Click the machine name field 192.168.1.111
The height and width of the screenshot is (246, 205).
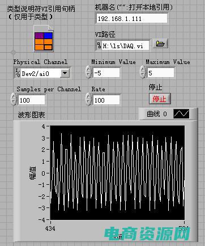tap(132, 19)
